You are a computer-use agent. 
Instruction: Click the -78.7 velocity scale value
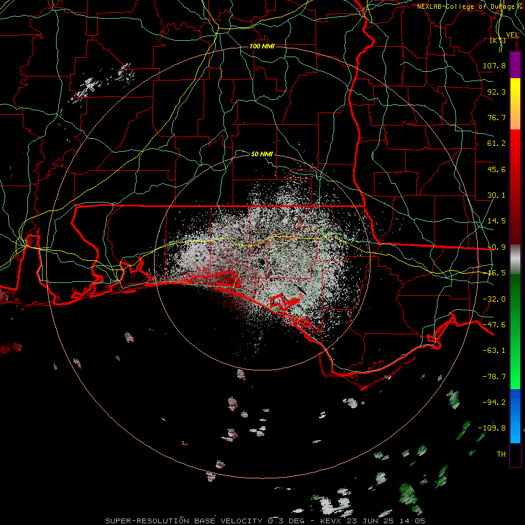[494, 377]
